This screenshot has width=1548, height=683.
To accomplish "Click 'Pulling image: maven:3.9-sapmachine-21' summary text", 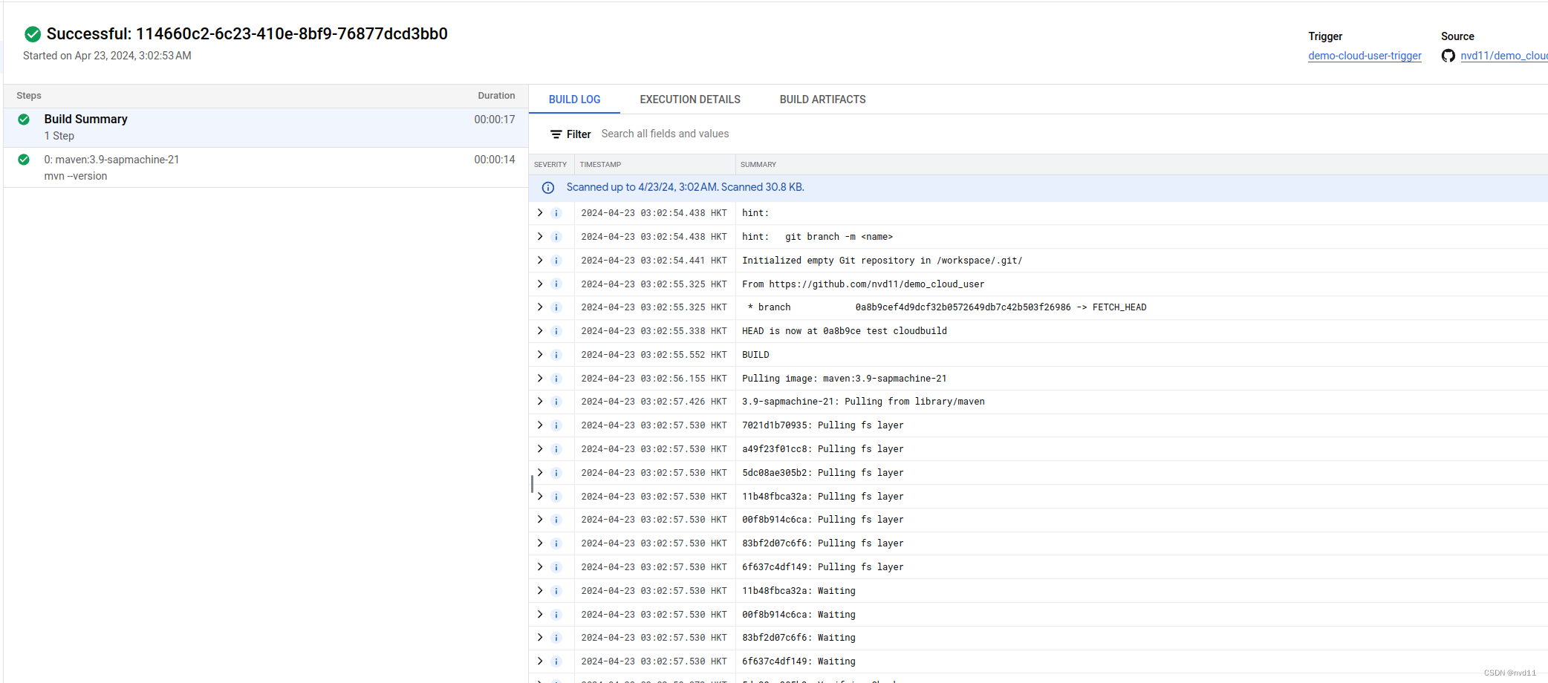I will pyautogui.click(x=844, y=379).
